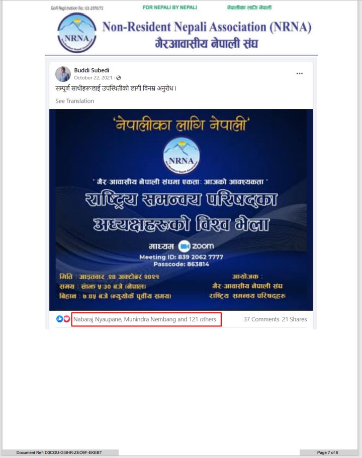The height and width of the screenshot is (458, 362).
Task: Click the public globe audience icon
Action: (x=119, y=78)
